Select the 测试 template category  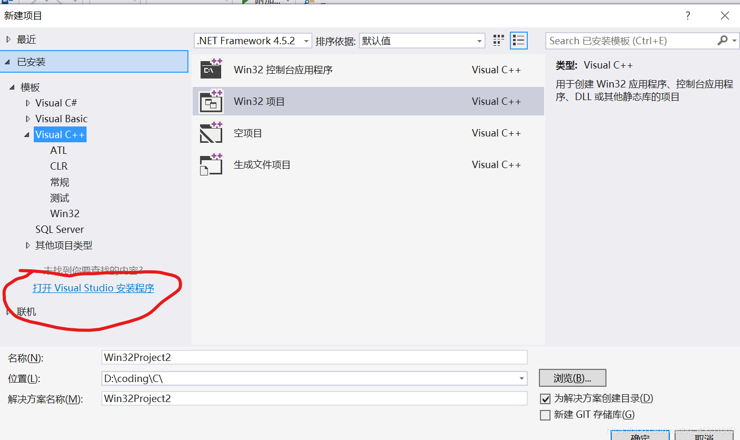point(60,198)
